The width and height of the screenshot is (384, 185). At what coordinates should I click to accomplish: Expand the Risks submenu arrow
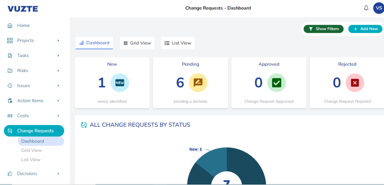click(x=58, y=71)
